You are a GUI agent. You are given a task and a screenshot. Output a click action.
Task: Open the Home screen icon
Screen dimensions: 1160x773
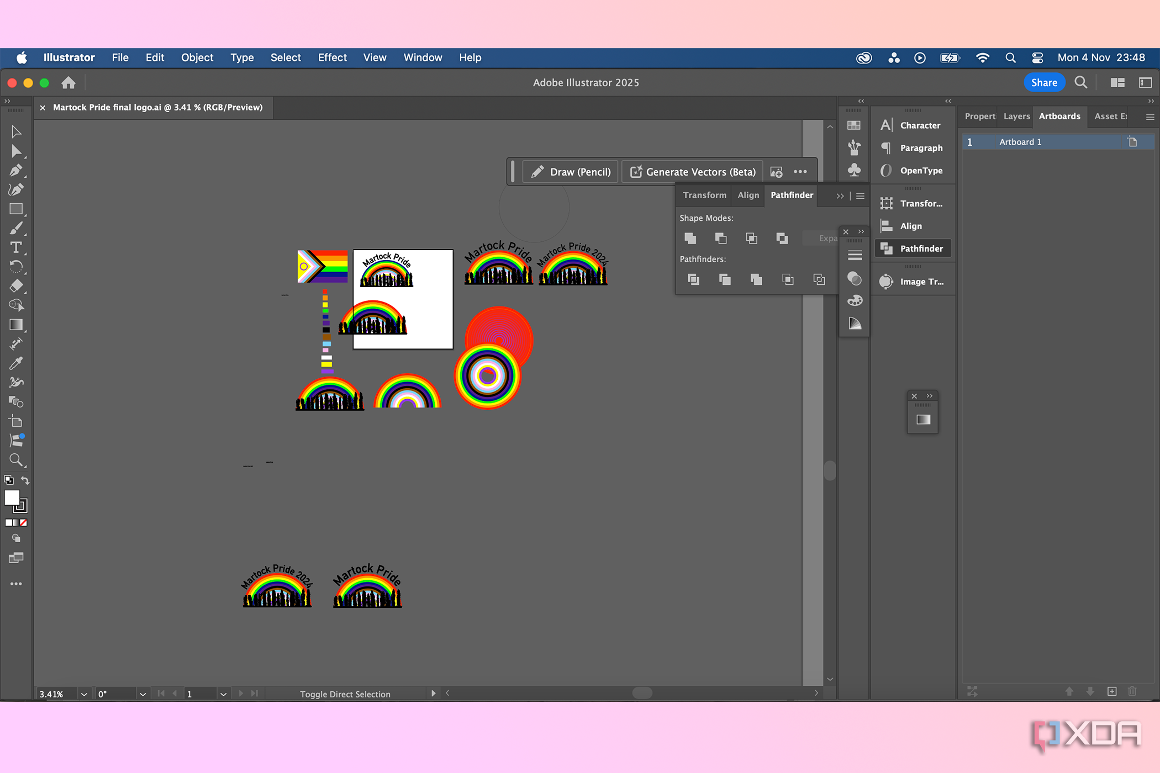coord(68,83)
